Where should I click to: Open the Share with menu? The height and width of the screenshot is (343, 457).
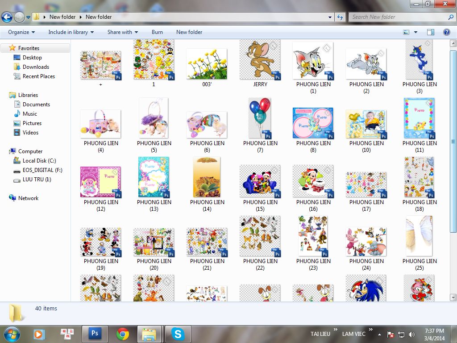pyautogui.click(x=122, y=32)
